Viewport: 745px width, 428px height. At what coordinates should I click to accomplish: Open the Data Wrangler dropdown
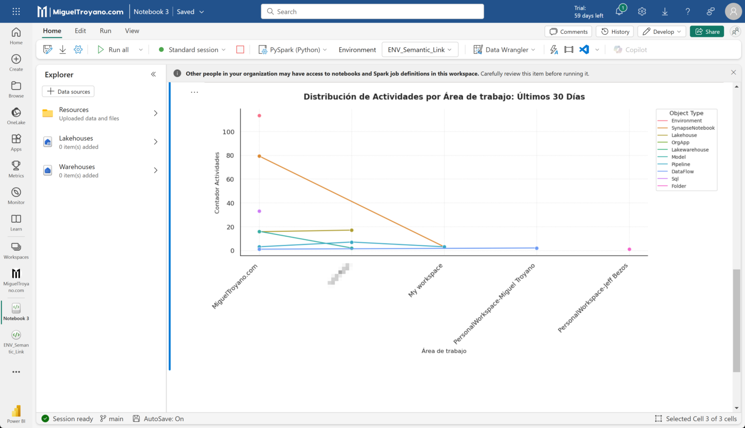(504, 49)
